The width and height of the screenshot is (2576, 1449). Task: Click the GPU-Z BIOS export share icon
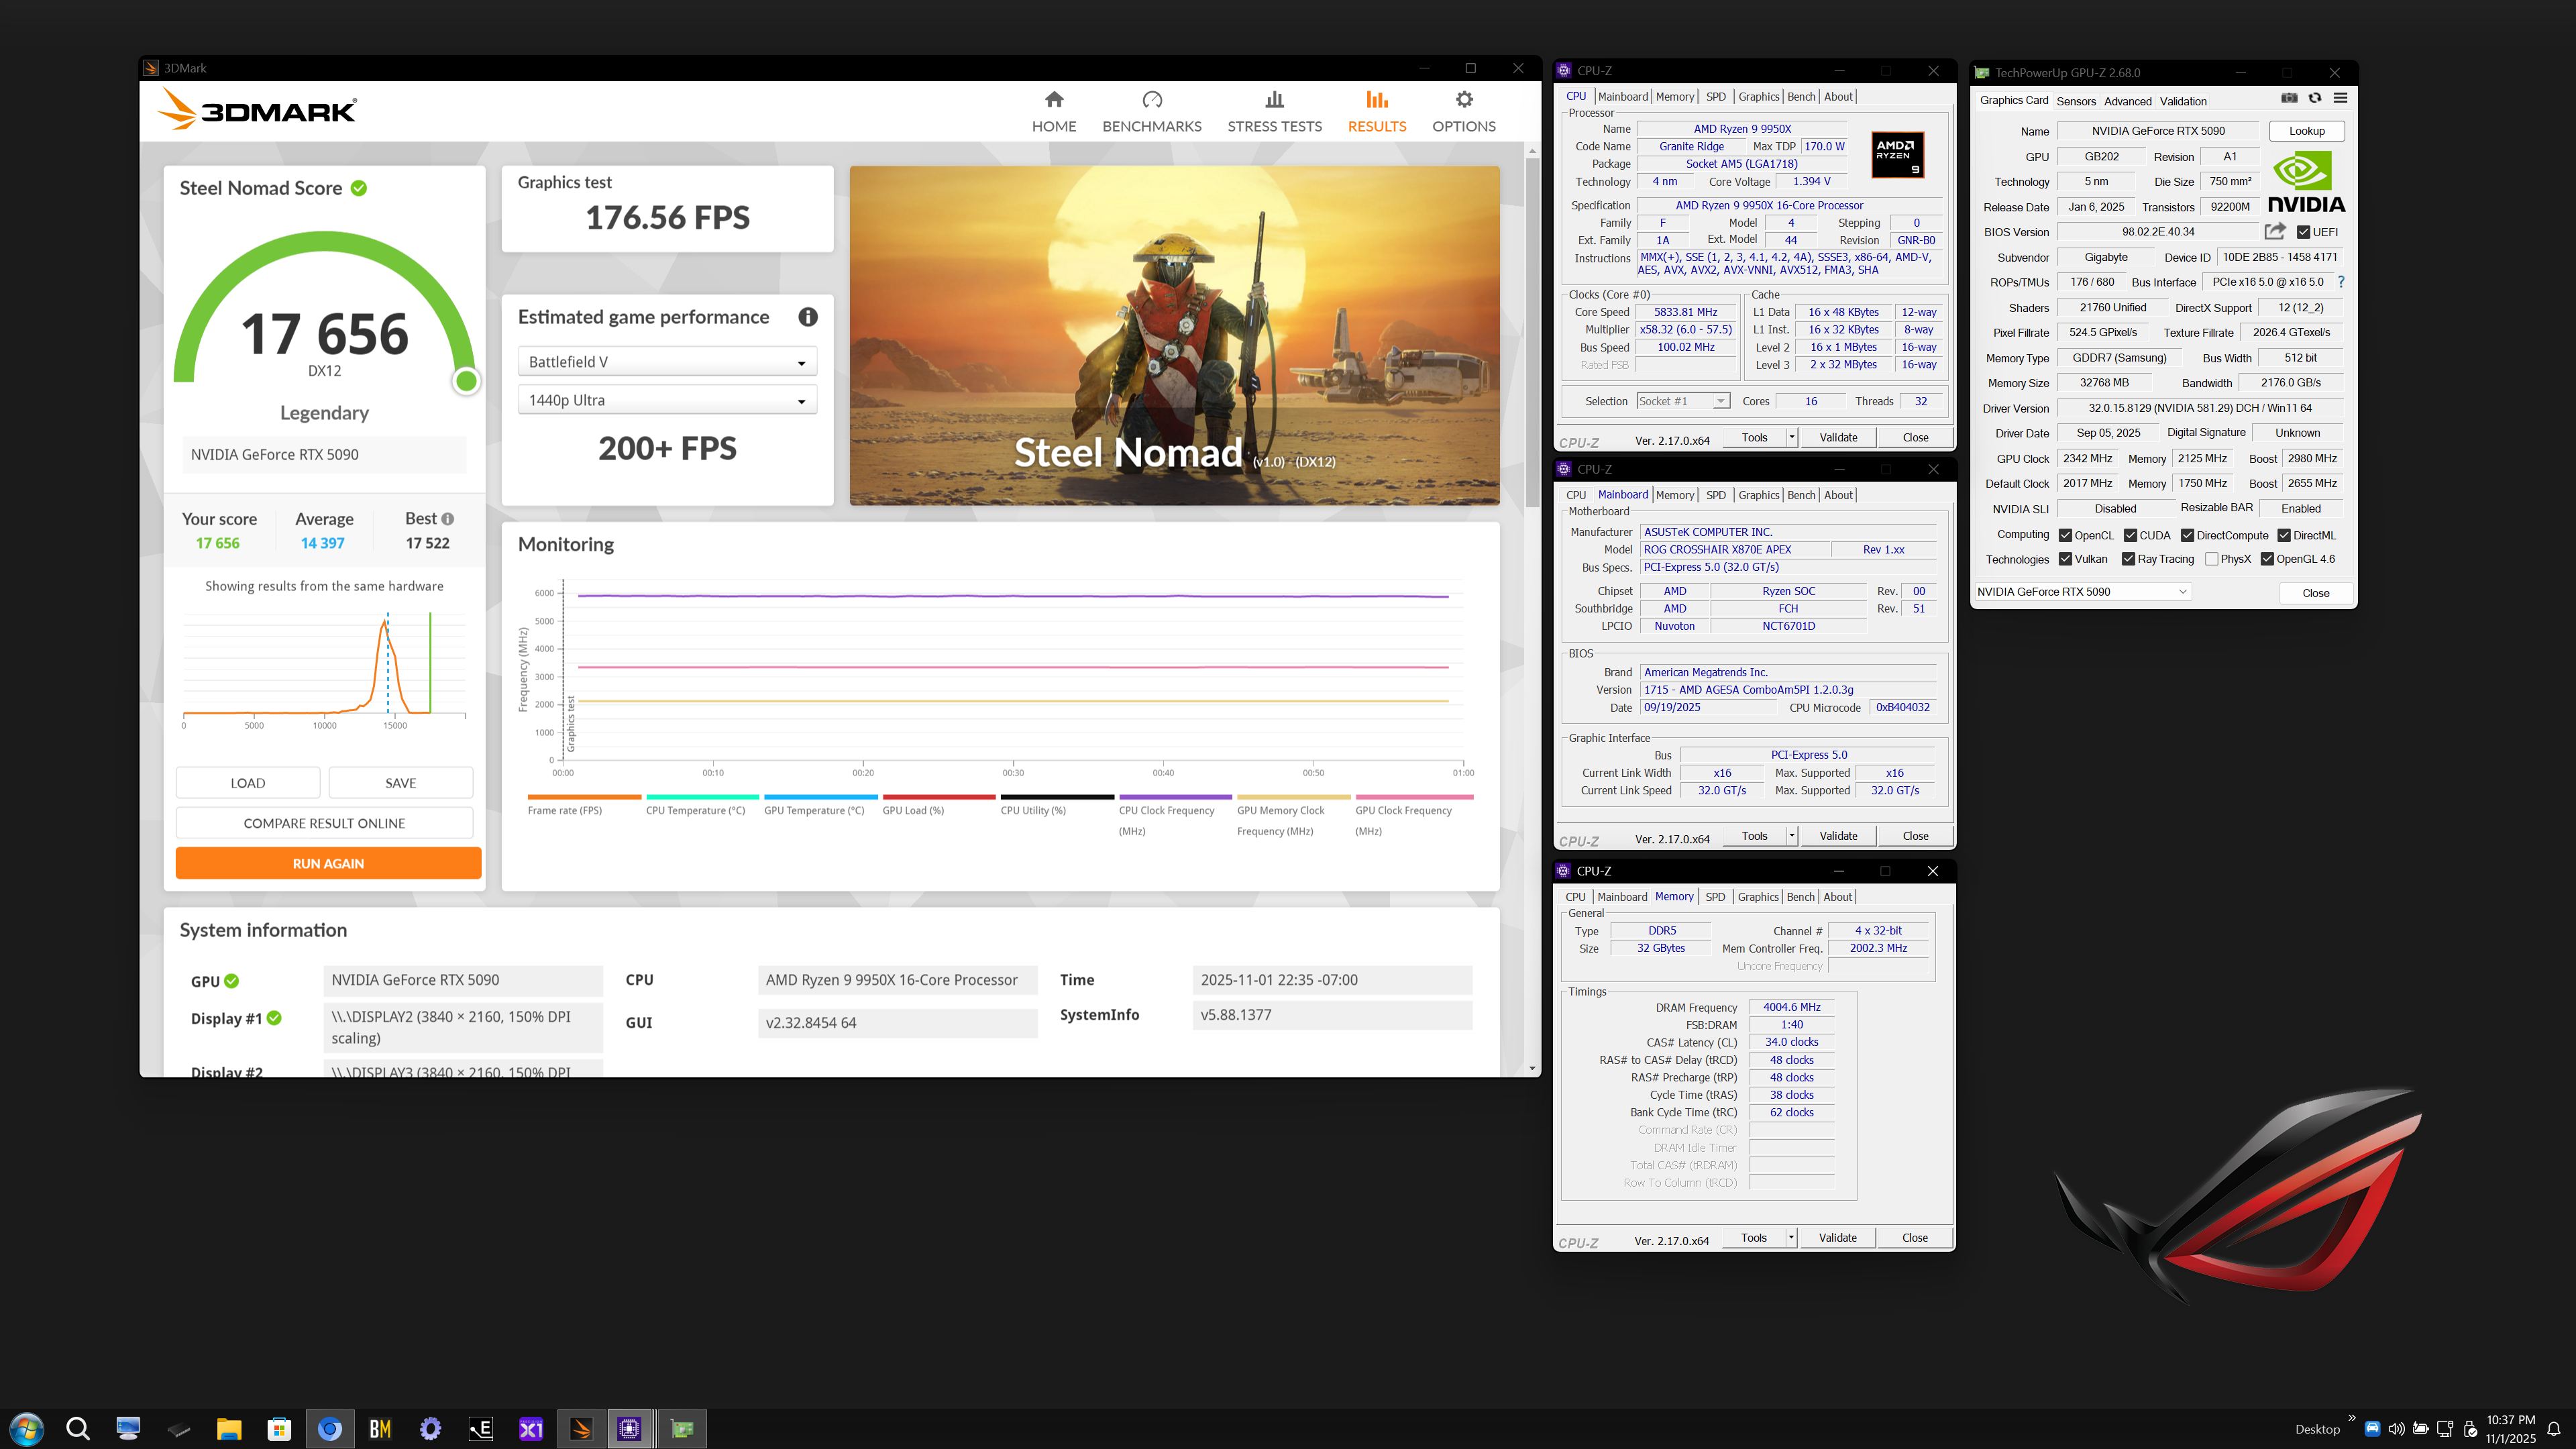[x=2274, y=231]
